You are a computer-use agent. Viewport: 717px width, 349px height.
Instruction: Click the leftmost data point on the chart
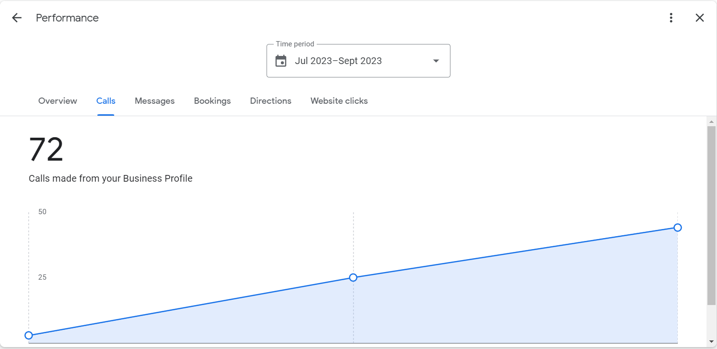tap(29, 335)
